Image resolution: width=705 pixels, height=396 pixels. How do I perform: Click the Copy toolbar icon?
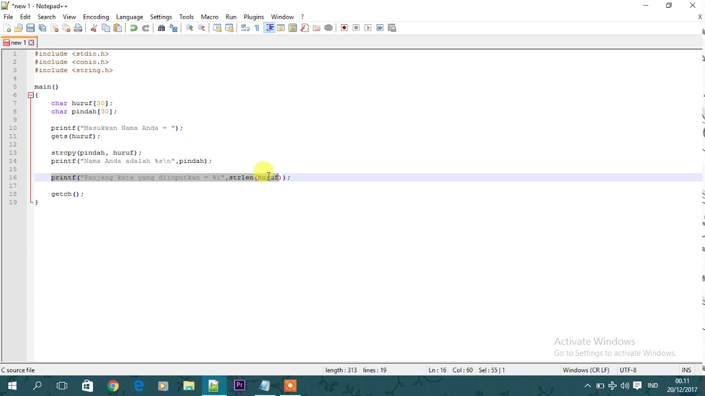(106, 28)
